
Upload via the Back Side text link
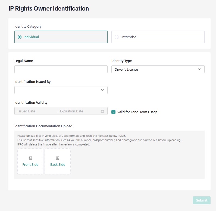pyautogui.click(x=58, y=165)
